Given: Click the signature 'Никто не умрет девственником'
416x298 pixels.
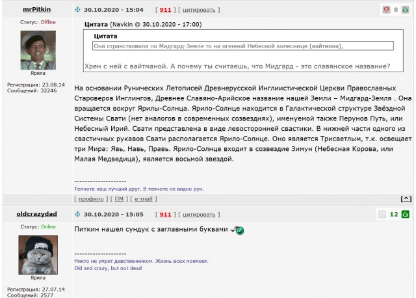Looking at the screenshot, I should point(142,261).
